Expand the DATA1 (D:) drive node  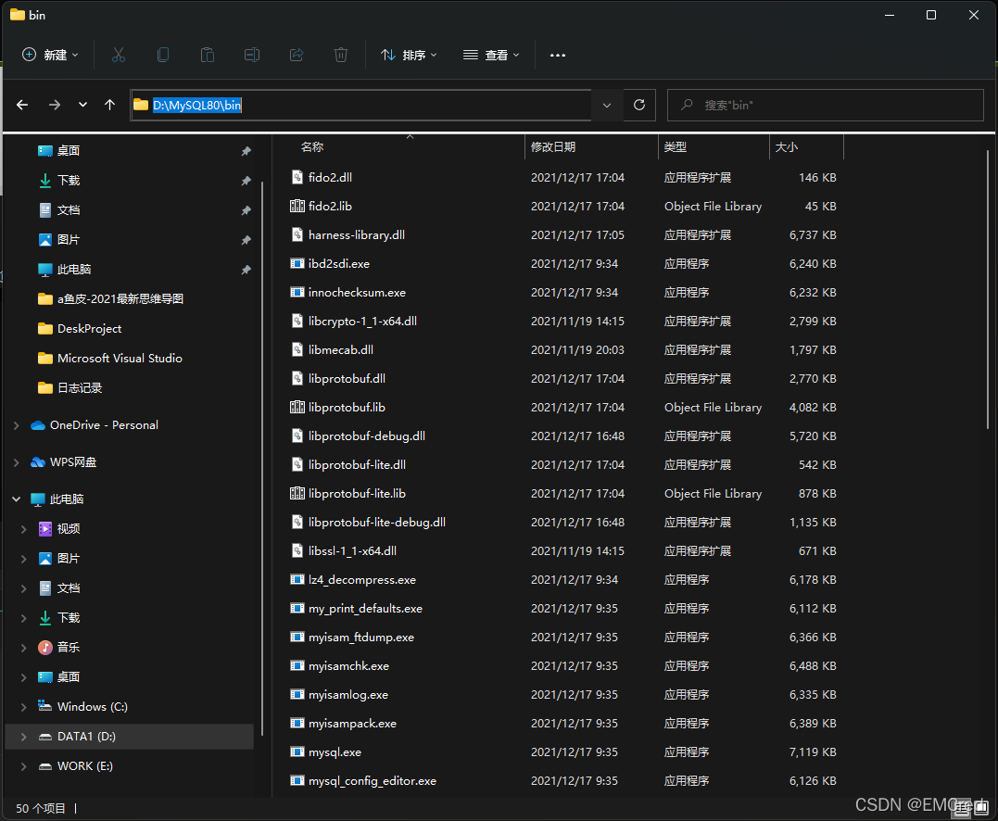[23, 737]
